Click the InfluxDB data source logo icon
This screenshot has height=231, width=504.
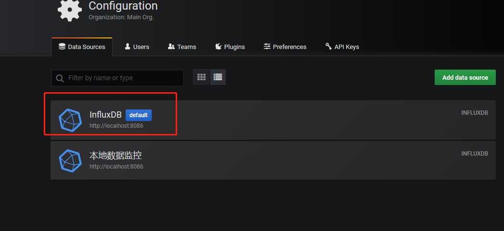click(70, 121)
